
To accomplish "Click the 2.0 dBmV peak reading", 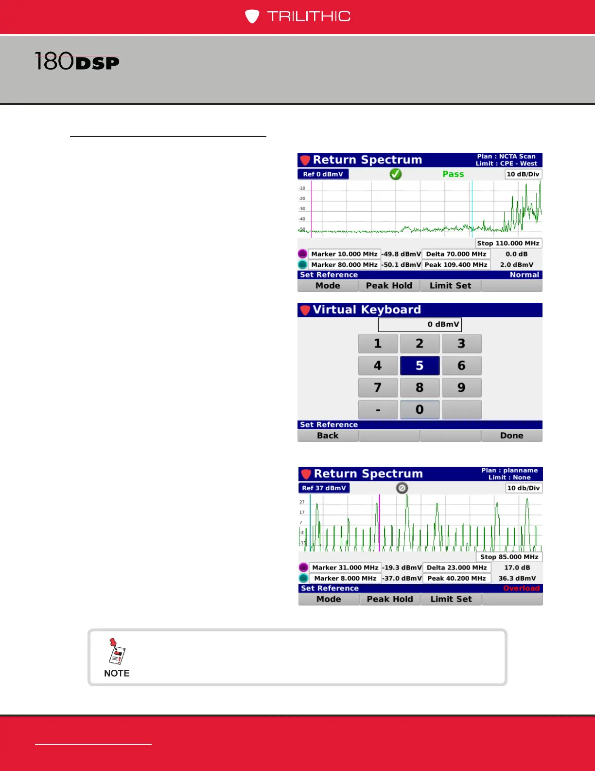I will pos(516,264).
